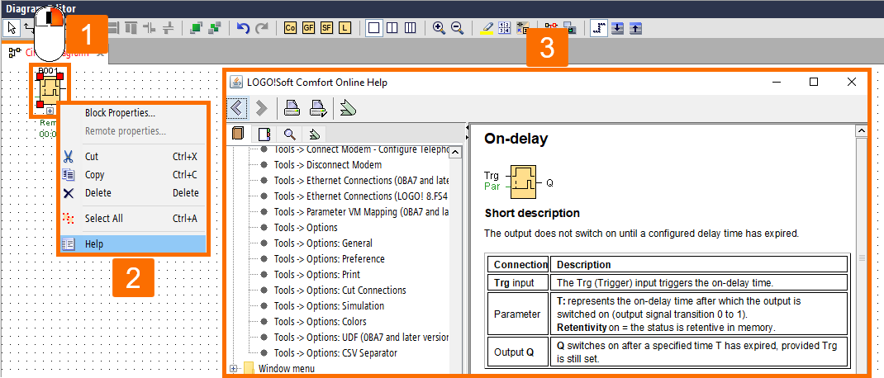Open the page layout grid tool
Viewport: 884px width, 378px height.
tap(505, 27)
